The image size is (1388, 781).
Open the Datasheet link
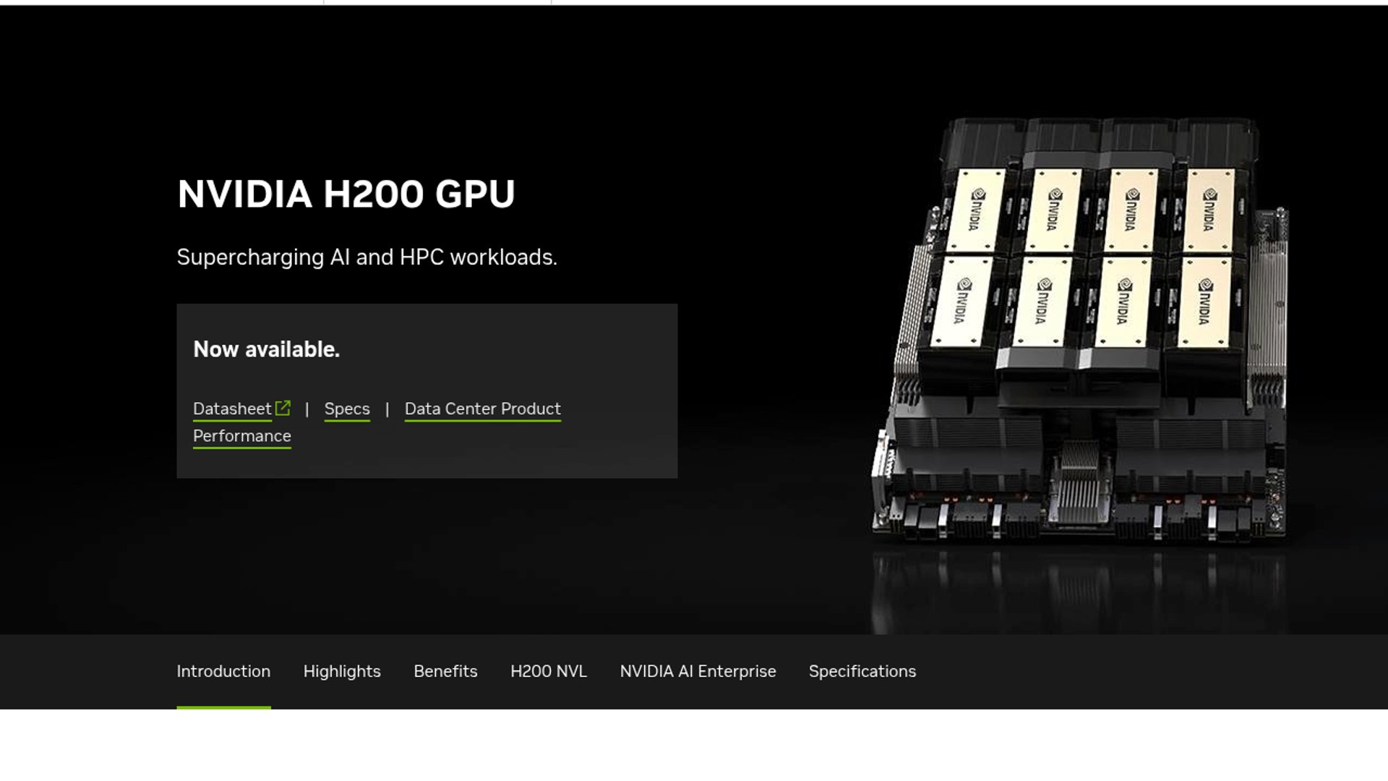tap(232, 409)
